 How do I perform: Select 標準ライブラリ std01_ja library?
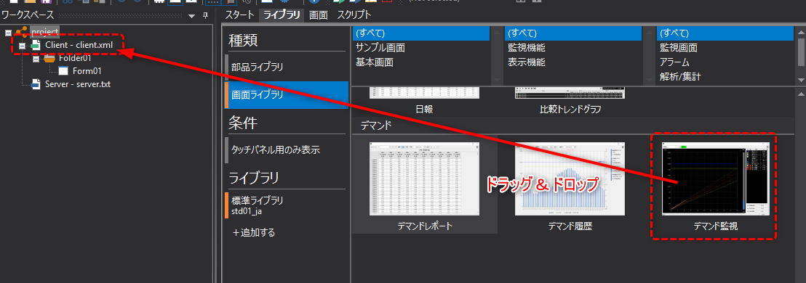[287, 205]
